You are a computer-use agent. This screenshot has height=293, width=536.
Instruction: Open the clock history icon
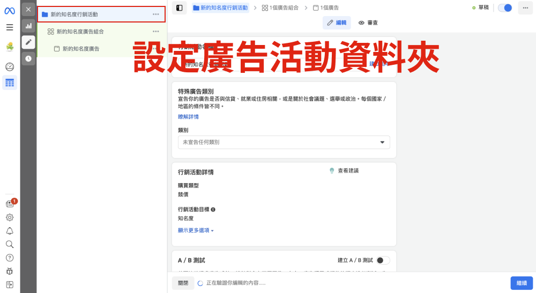click(28, 58)
